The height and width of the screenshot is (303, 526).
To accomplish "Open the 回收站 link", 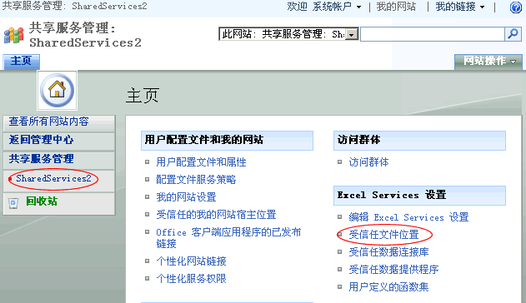I will (x=42, y=201).
